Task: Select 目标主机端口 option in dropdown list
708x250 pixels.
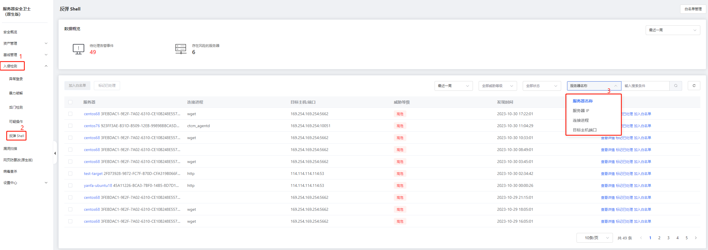Action: pos(584,130)
